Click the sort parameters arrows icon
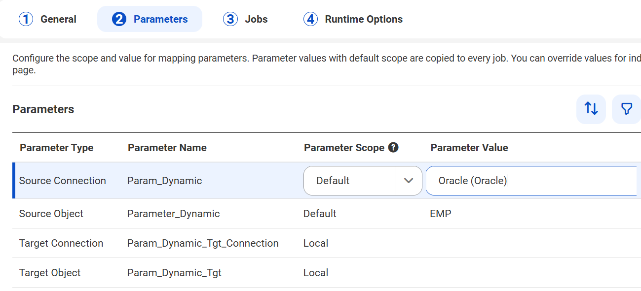This screenshot has width=641, height=291. click(x=591, y=109)
